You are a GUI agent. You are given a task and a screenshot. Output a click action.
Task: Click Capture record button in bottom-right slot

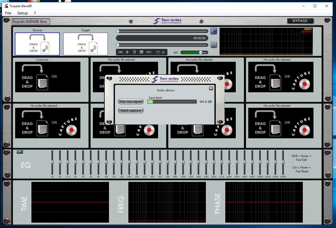[x=304, y=130]
